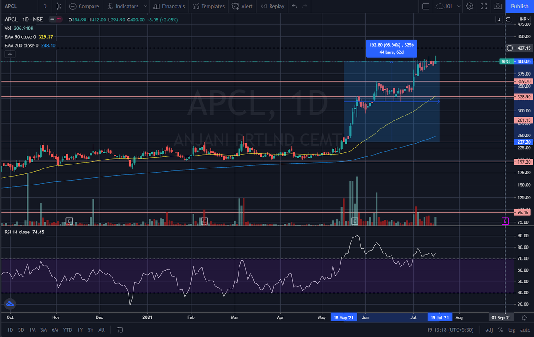534x337 pixels.
Task: Click the 19 Jul '21 date marker
Action: click(x=440, y=317)
